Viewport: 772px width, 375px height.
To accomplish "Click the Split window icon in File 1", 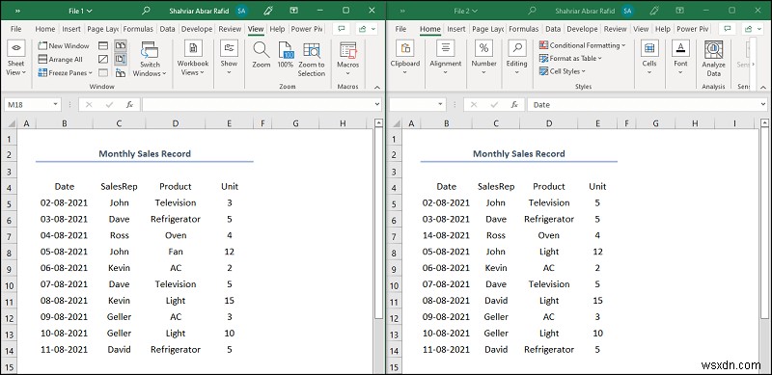I will [x=103, y=45].
